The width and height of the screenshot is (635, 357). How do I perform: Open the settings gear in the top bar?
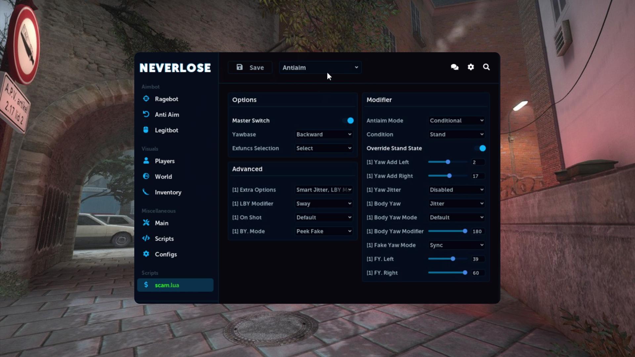pyautogui.click(x=470, y=67)
